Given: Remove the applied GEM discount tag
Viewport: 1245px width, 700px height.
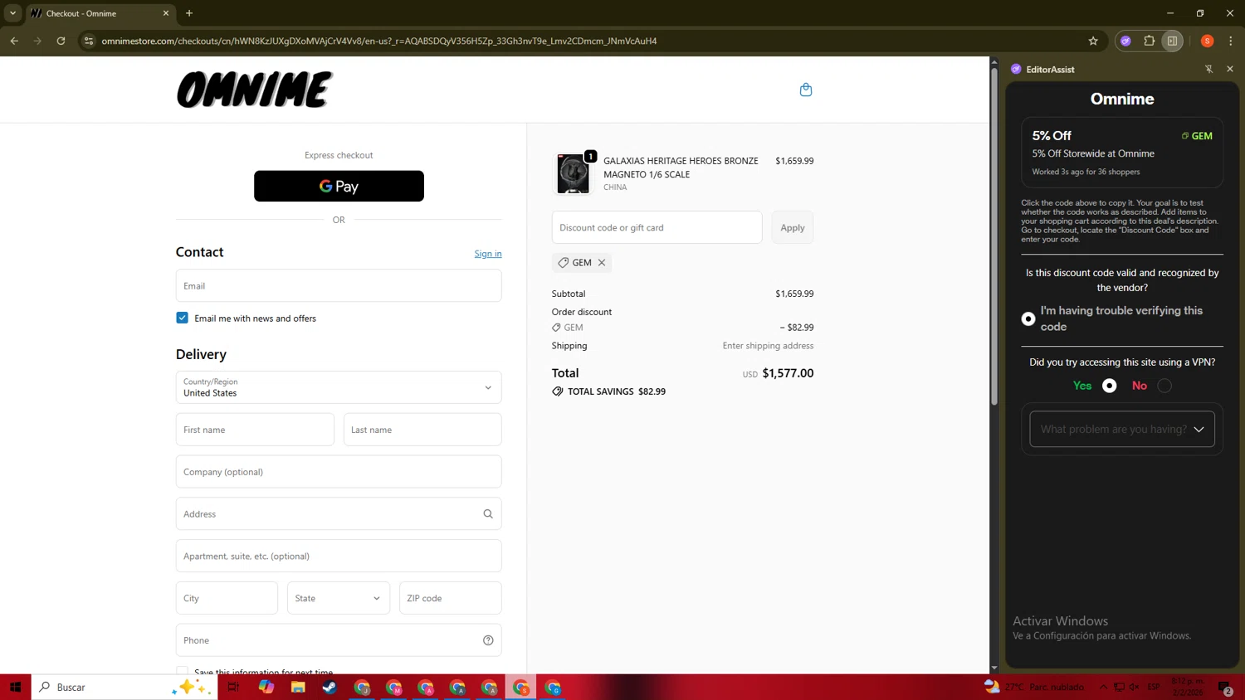Looking at the screenshot, I should point(602,263).
